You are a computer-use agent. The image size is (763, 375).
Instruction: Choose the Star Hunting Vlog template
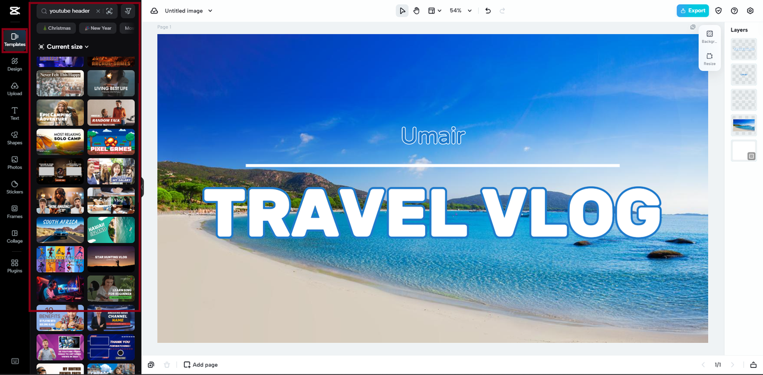[x=111, y=259]
